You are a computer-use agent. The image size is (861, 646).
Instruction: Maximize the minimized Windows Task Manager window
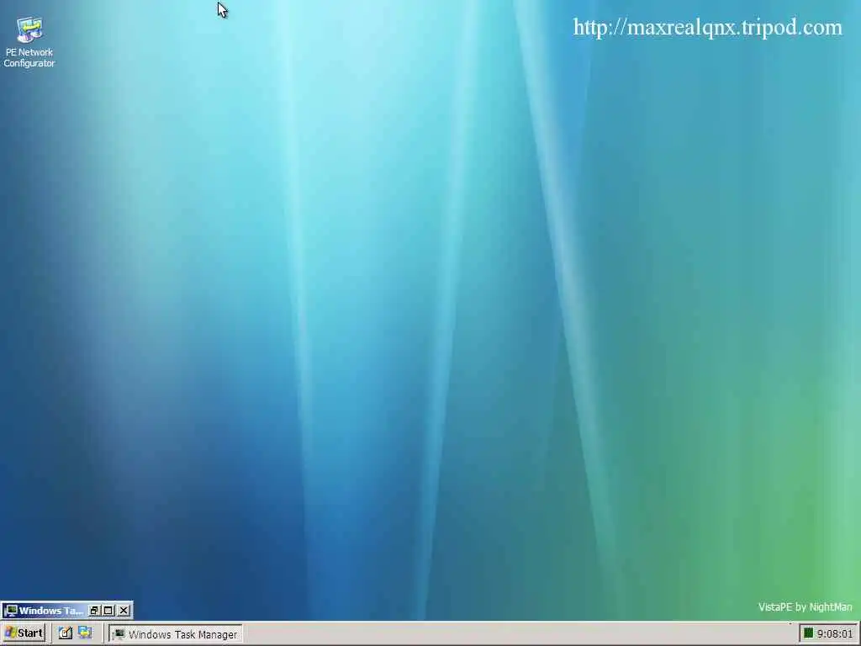(x=108, y=611)
